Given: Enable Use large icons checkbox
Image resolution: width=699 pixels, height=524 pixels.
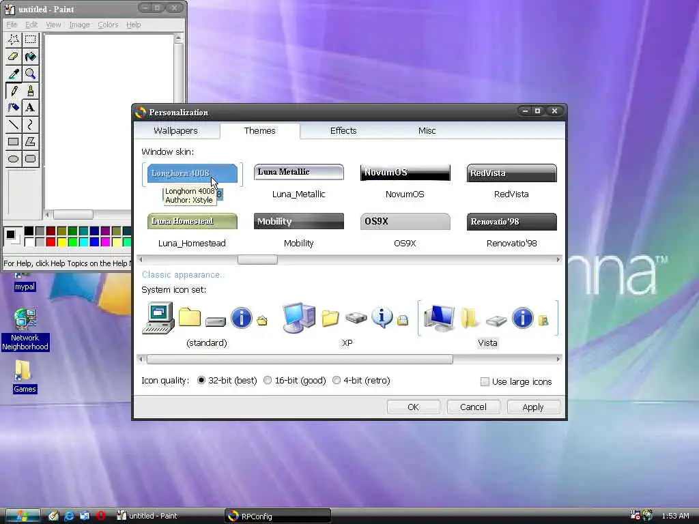Looking at the screenshot, I should (485, 382).
